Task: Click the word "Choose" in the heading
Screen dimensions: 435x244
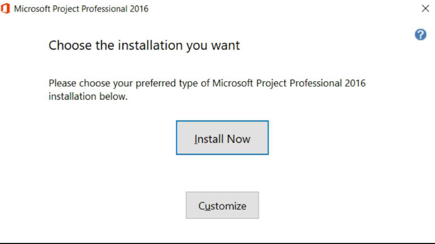Action: pos(70,45)
